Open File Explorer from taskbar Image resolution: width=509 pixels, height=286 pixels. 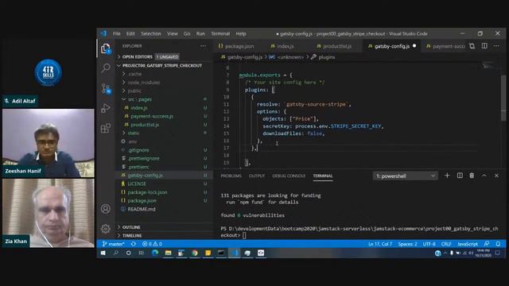(x=168, y=253)
